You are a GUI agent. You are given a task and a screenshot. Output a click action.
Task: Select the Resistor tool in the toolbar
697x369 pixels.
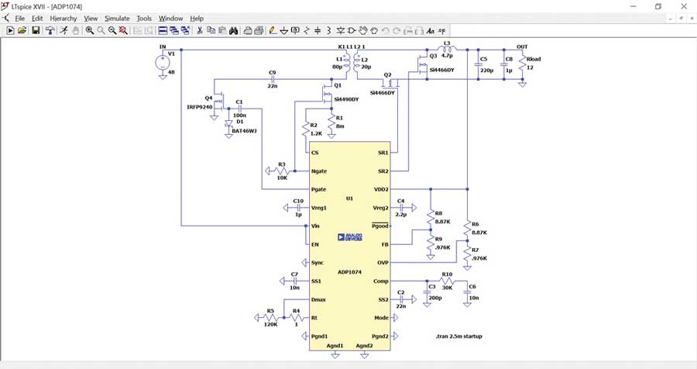tap(307, 30)
